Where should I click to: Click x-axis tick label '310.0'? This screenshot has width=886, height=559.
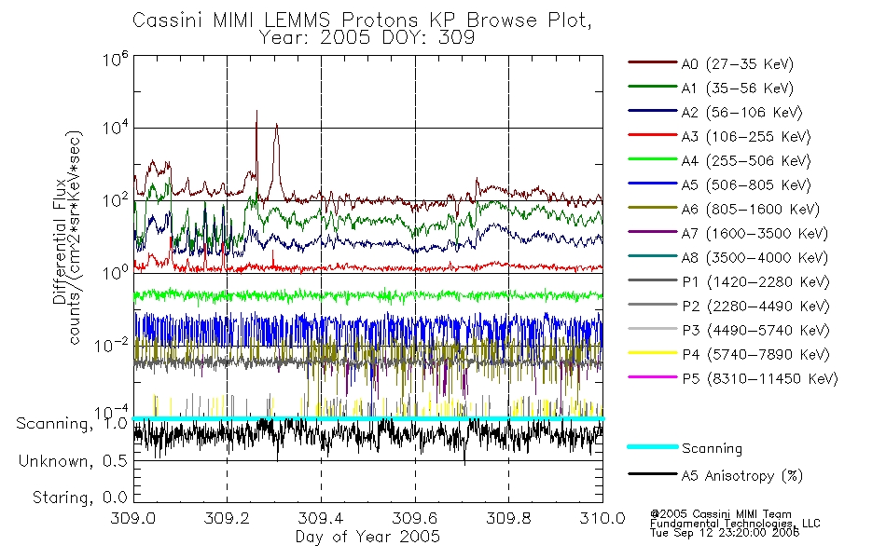(602, 518)
